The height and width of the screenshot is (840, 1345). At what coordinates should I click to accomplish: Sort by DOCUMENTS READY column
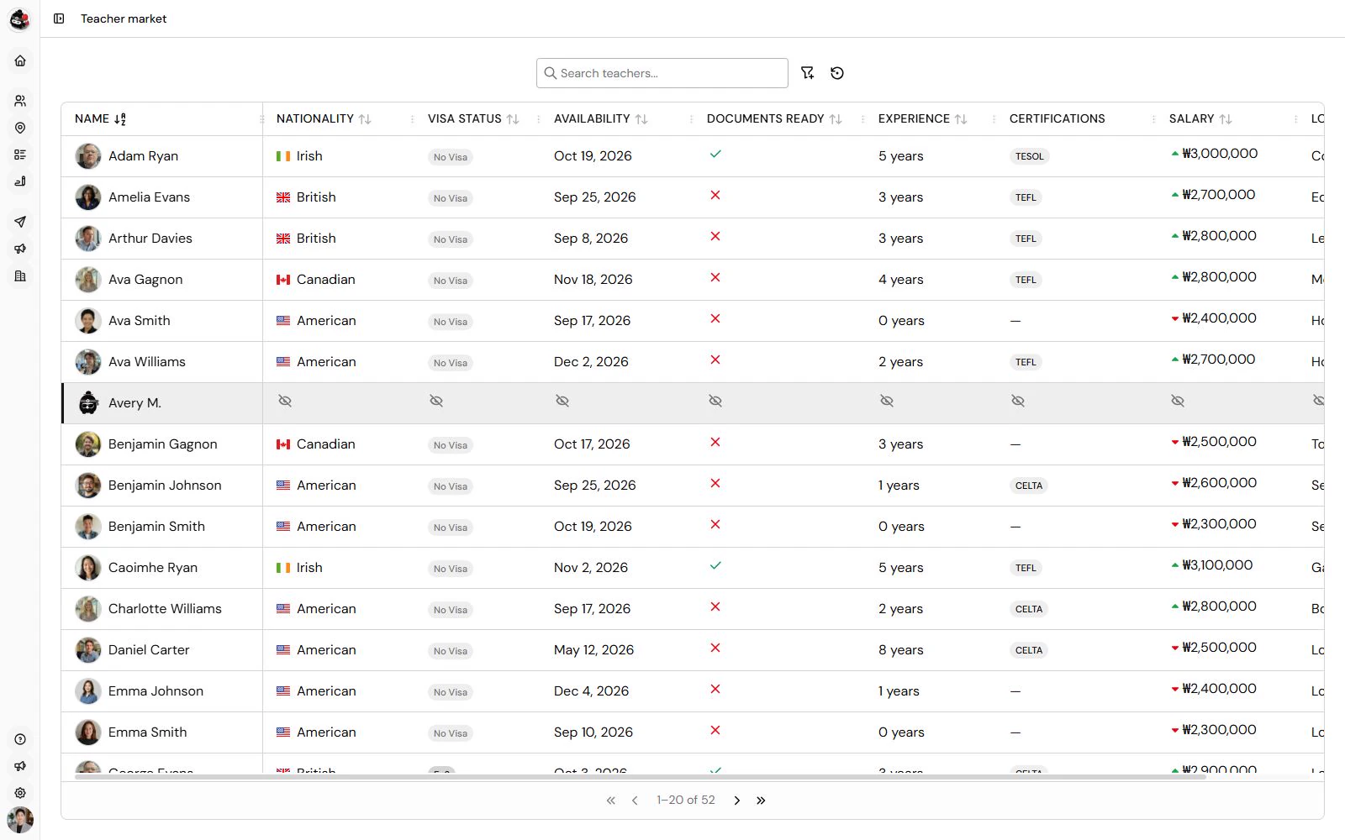point(774,119)
